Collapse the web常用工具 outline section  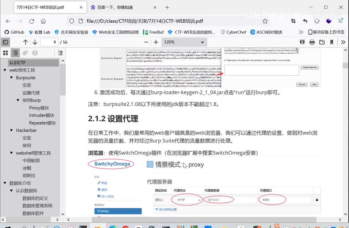click(5, 70)
